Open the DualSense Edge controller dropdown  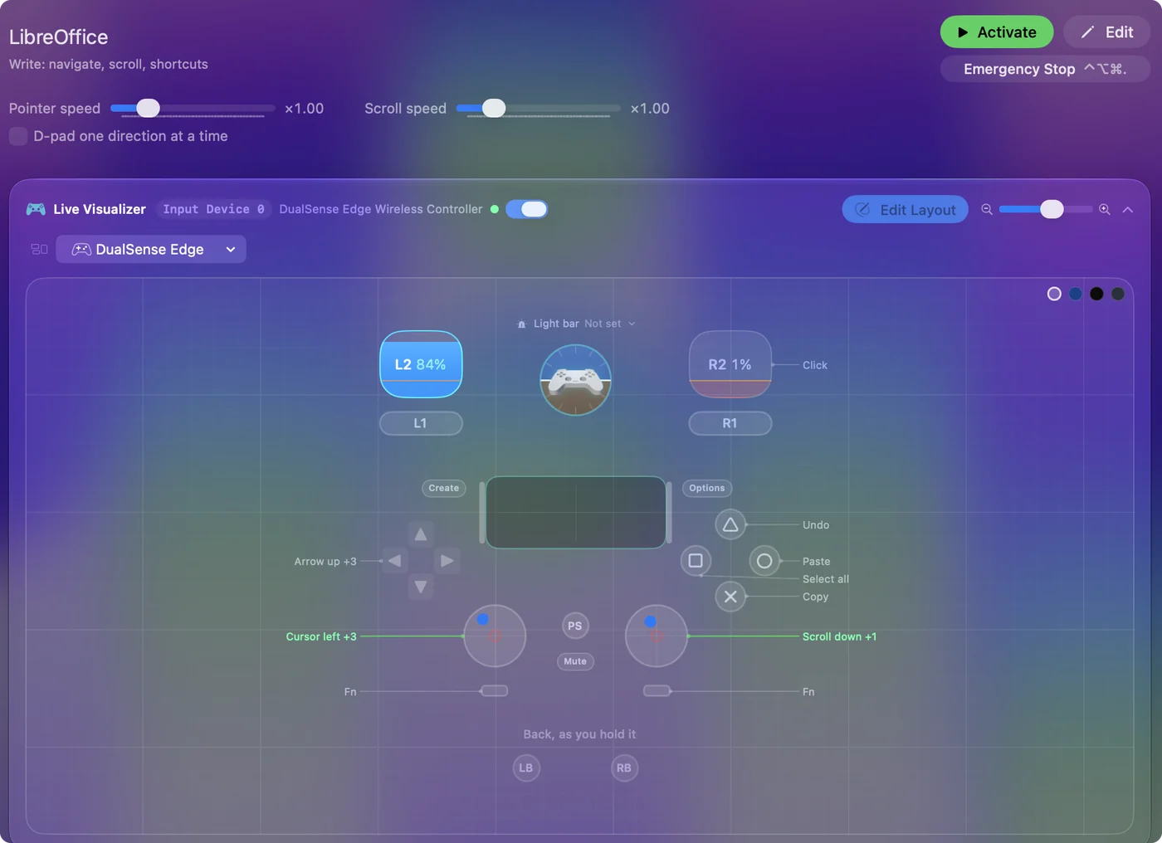click(x=151, y=249)
